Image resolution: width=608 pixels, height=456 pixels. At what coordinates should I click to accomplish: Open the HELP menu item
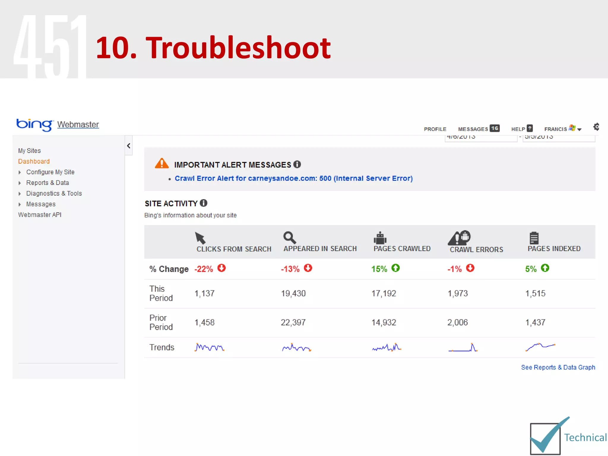click(518, 129)
